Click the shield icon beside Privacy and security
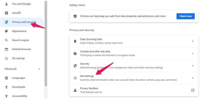 coord(6,22)
